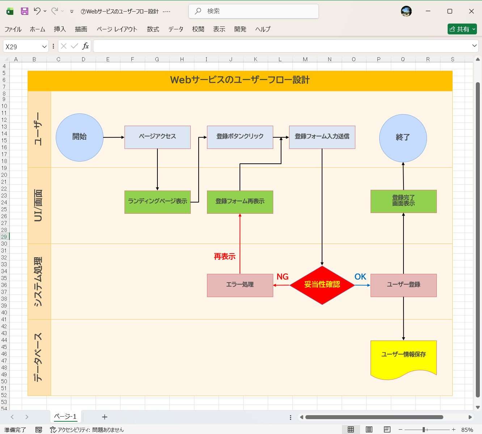482x434 pixels.
Task: Switch to Normal view from the status bar
Action: [x=351, y=430]
